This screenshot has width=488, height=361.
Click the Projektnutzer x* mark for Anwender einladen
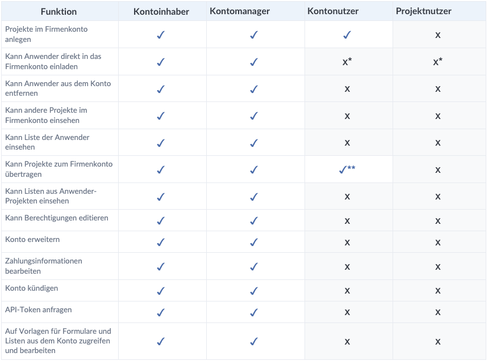pyautogui.click(x=437, y=62)
